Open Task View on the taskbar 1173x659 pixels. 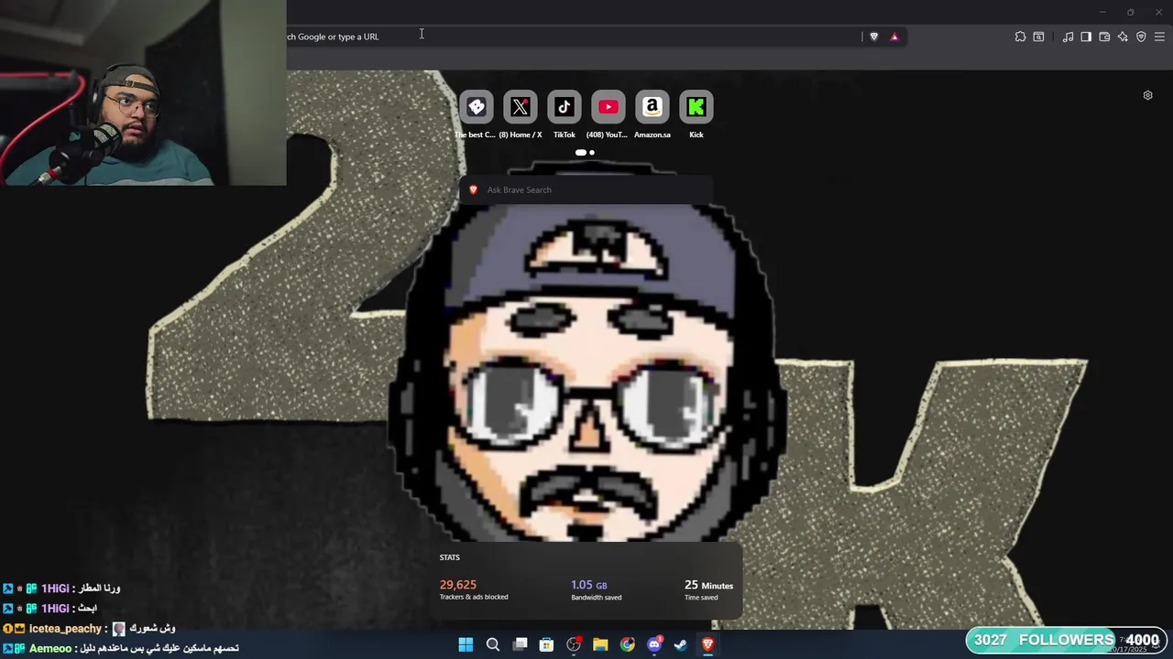[520, 644]
